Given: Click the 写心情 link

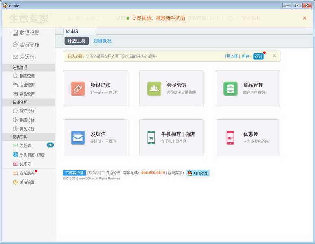Looking at the screenshot, I should point(232,57).
